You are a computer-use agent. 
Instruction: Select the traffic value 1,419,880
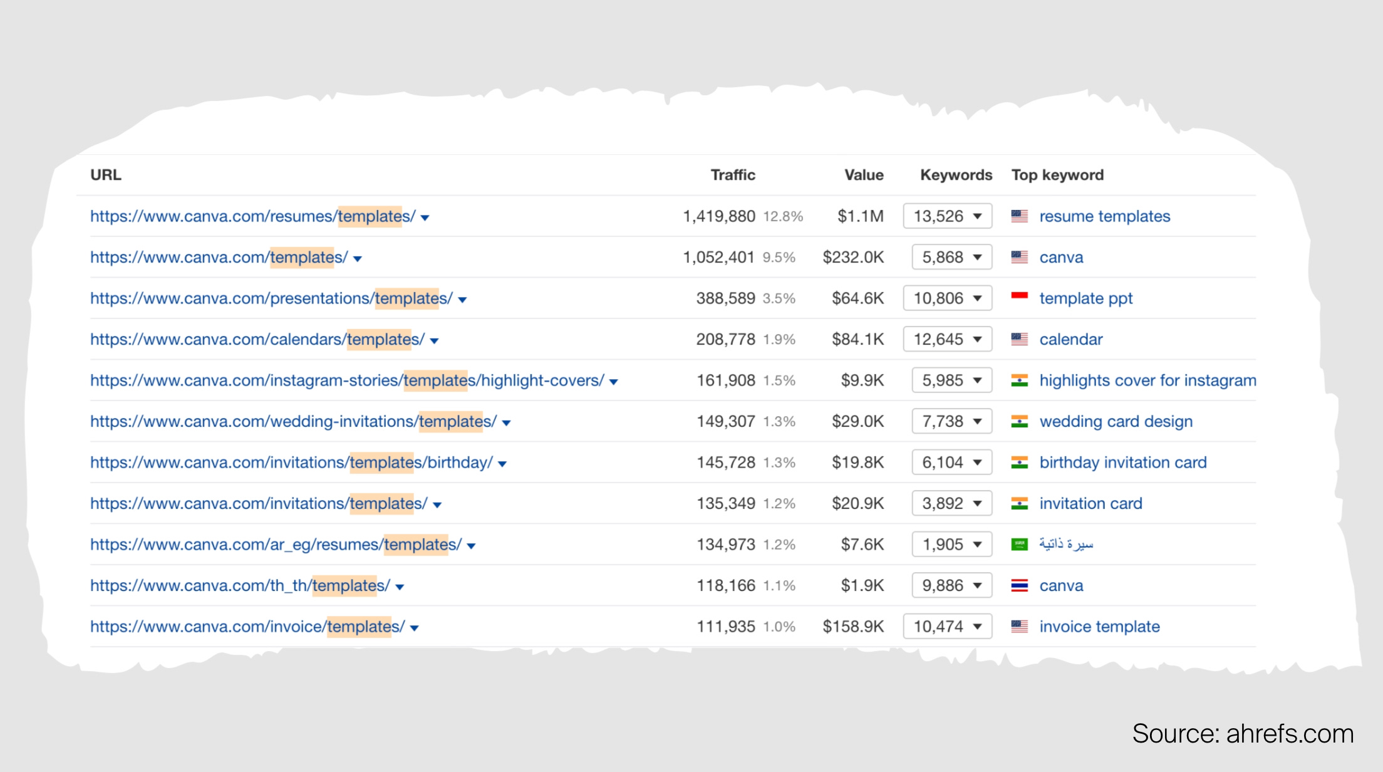719,216
